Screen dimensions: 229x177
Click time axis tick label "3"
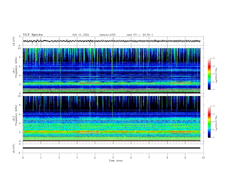click(77, 158)
